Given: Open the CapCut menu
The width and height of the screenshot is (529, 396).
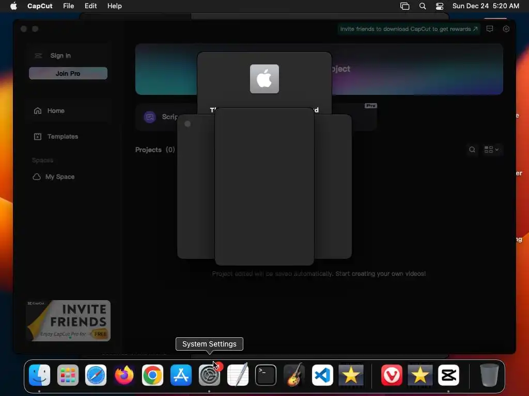Looking at the screenshot, I should tap(40, 6).
